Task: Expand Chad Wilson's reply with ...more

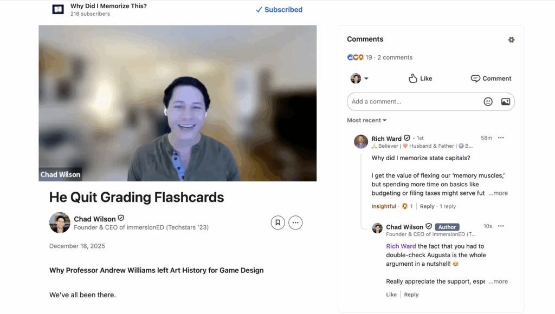Action: tap(498, 282)
